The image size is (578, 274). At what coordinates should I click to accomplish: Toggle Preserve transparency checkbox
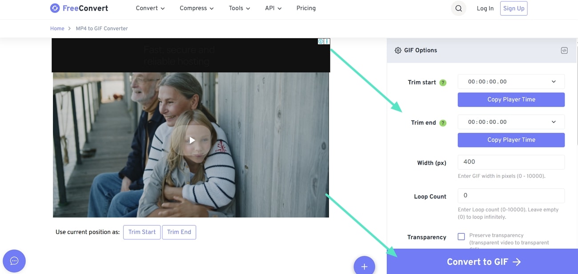pos(461,237)
